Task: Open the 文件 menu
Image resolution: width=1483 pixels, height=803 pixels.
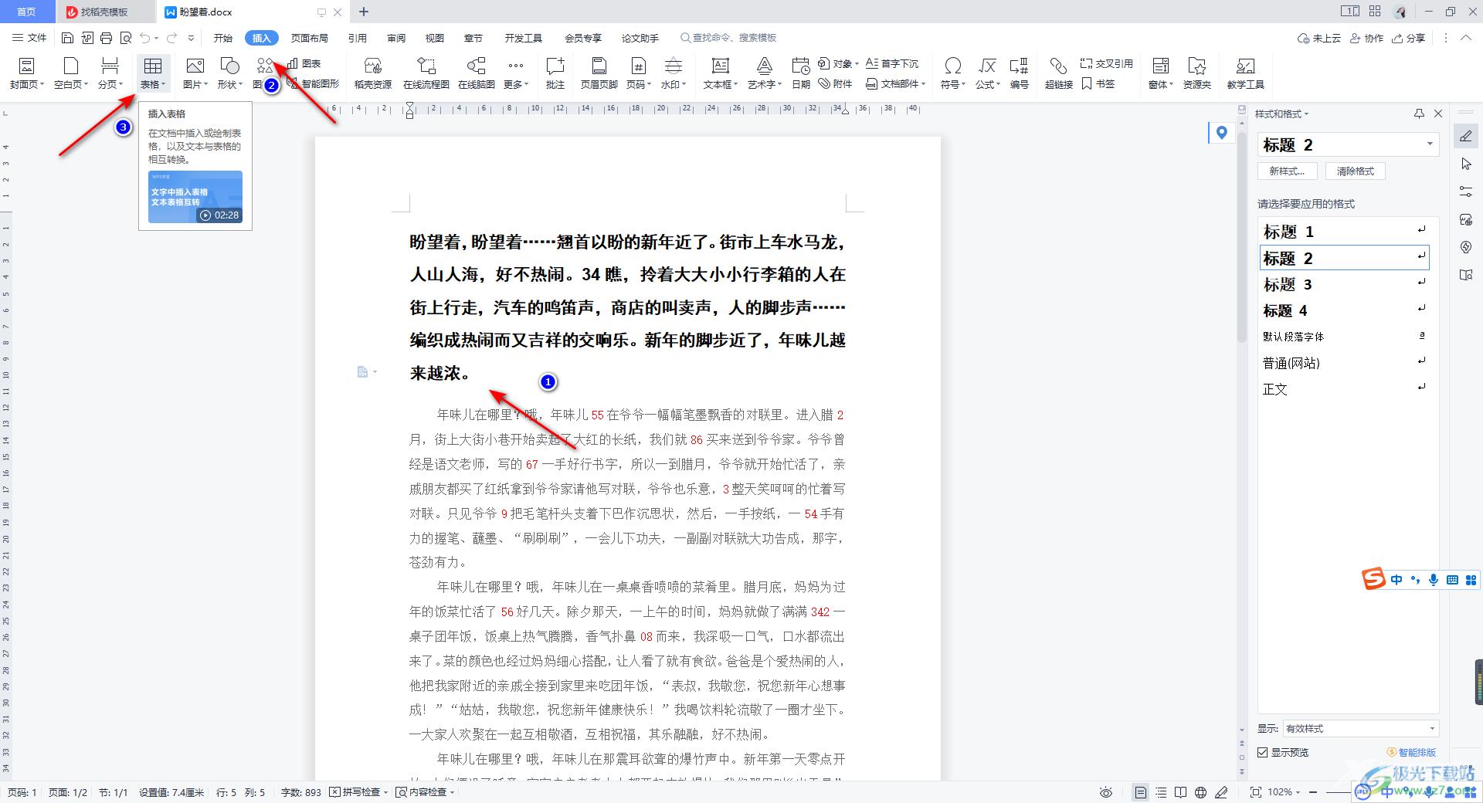Action: click(x=29, y=38)
